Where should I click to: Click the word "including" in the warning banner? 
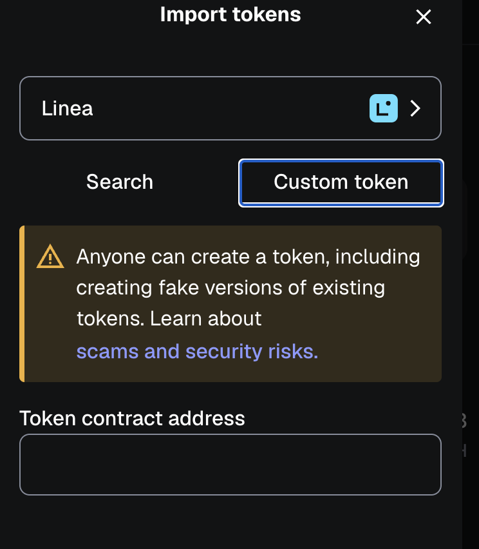click(x=377, y=257)
